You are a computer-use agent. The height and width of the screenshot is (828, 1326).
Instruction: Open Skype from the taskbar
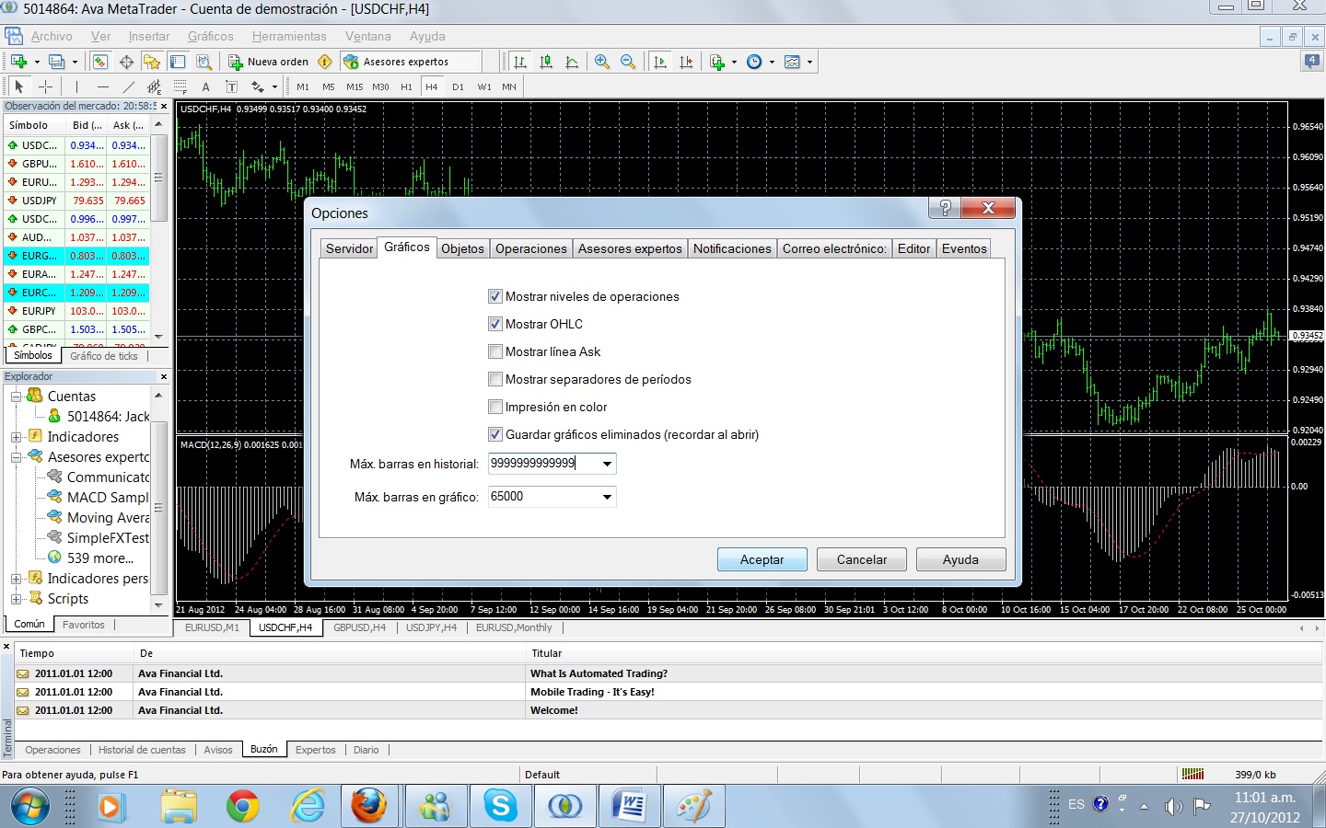pyautogui.click(x=500, y=807)
